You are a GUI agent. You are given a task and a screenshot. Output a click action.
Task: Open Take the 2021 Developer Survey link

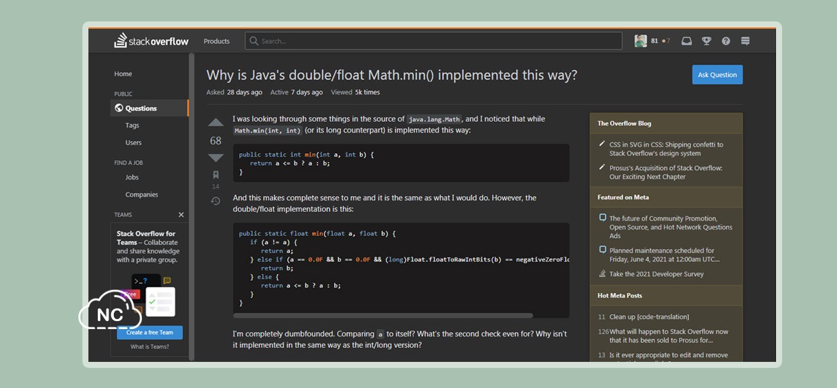pos(656,274)
